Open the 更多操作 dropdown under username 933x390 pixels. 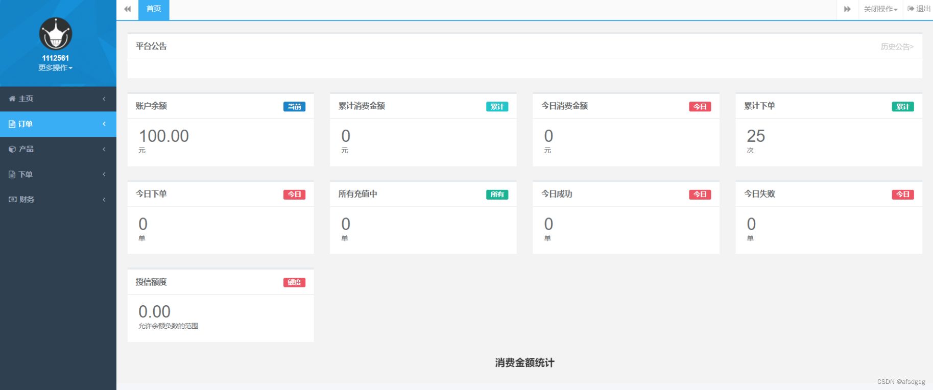(56, 68)
